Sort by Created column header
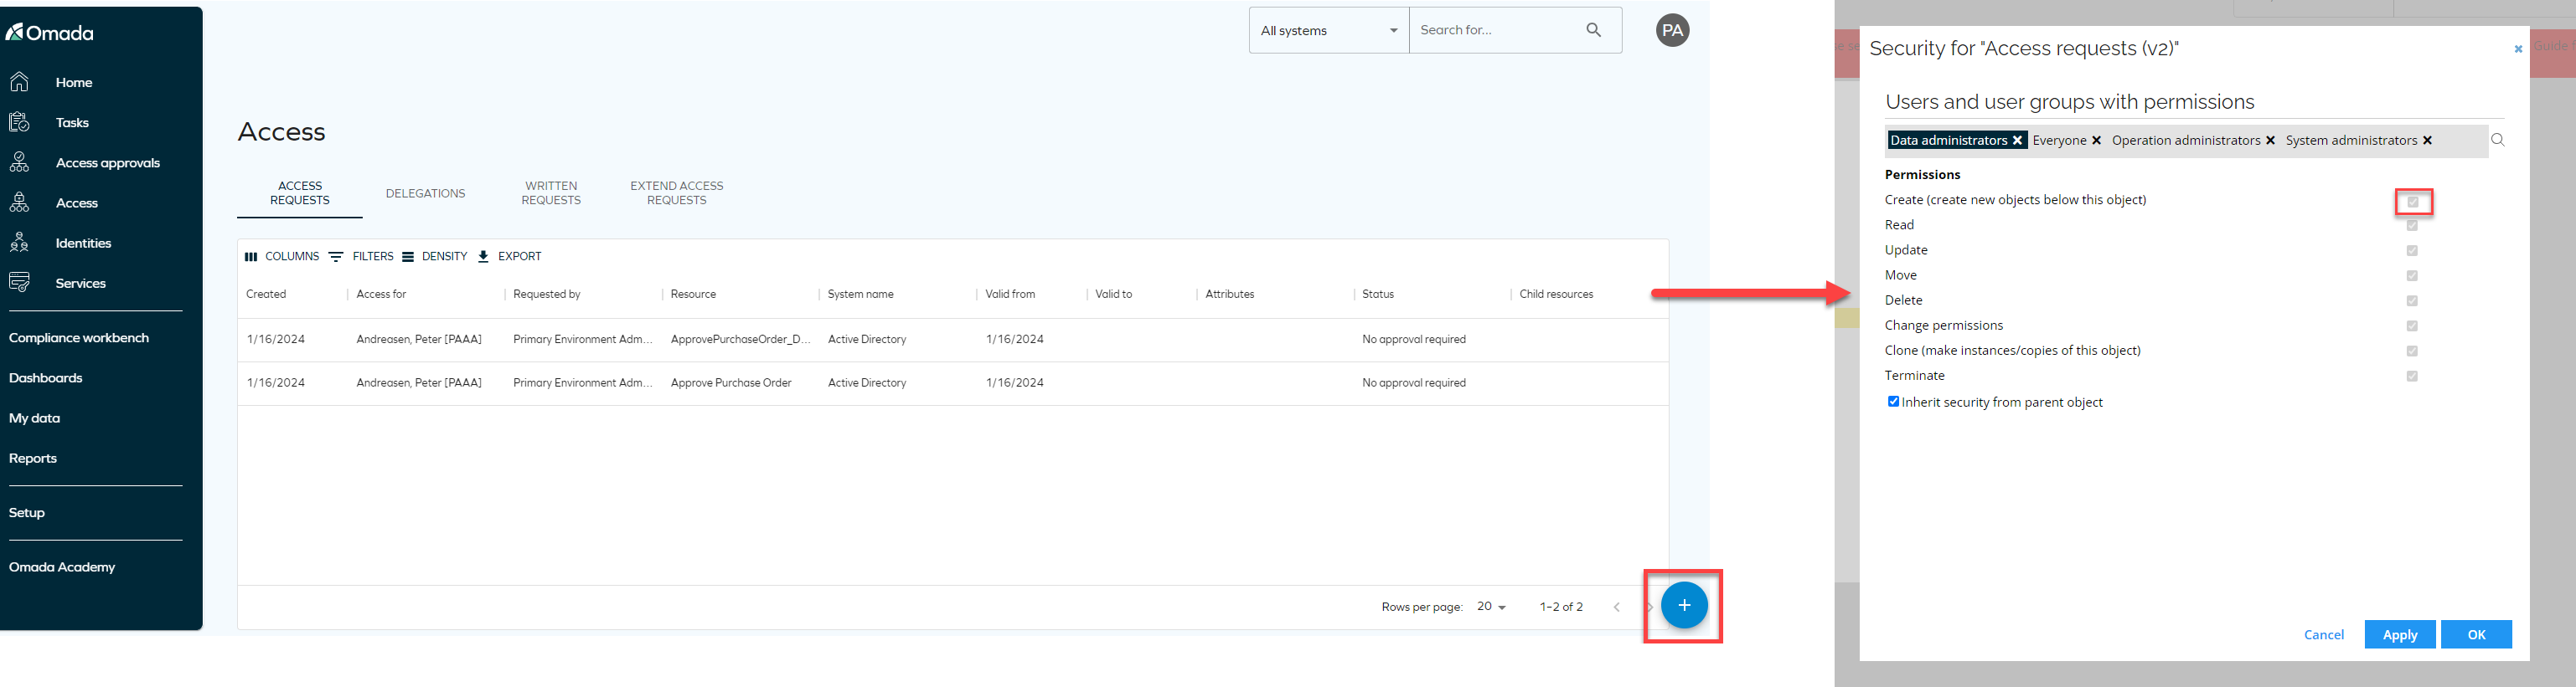The height and width of the screenshot is (687, 2576). [267, 295]
